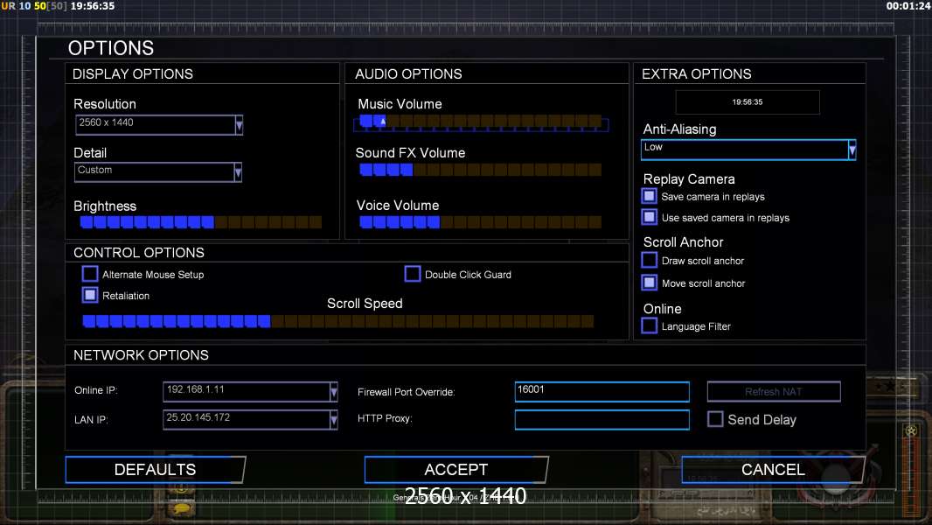Check the Send Delay box

click(715, 419)
